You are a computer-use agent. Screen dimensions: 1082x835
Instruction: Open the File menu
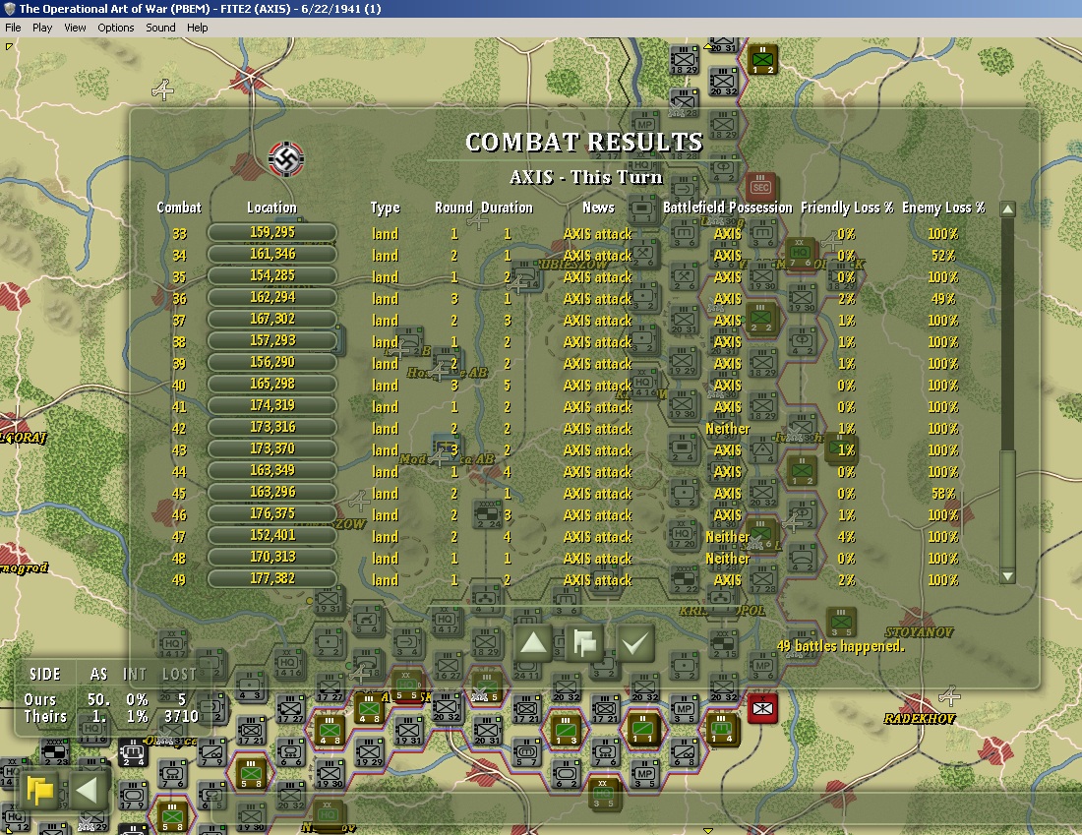(x=13, y=28)
